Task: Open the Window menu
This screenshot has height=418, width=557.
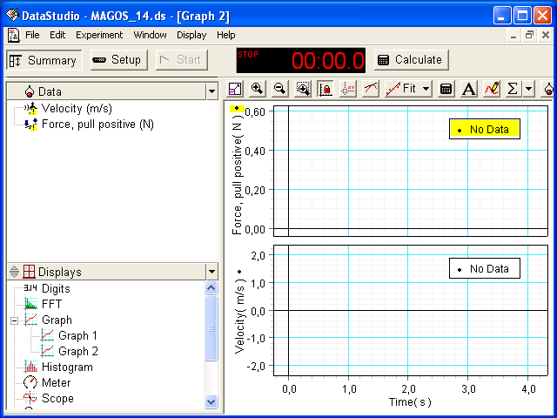Action: tap(150, 35)
